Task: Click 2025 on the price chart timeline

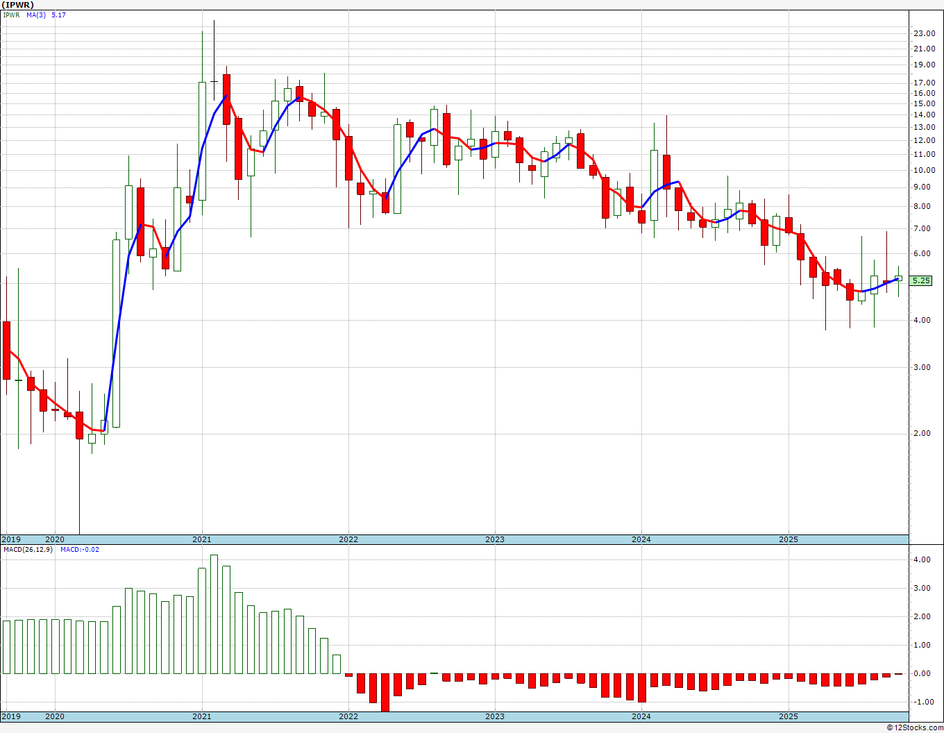Action: pos(789,539)
